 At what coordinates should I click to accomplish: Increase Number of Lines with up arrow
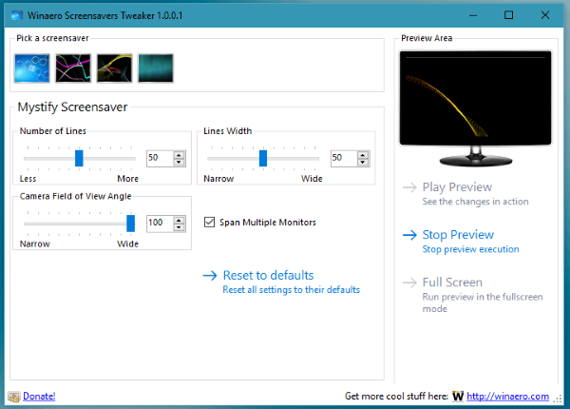coord(179,155)
